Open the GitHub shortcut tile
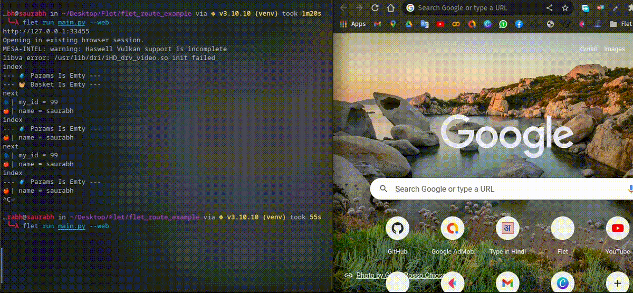633x293 pixels. click(x=397, y=229)
